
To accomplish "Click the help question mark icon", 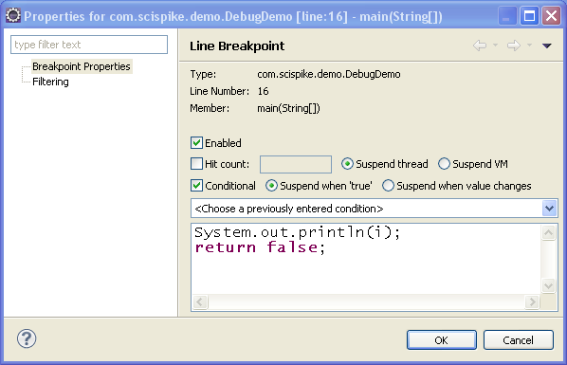I will tap(27, 339).
